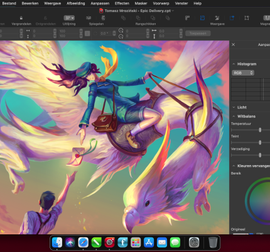The height and width of the screenshot is (252, 270).
Task: Collapse the Kleuren vervangen section
Action: [x=234, y=166]
